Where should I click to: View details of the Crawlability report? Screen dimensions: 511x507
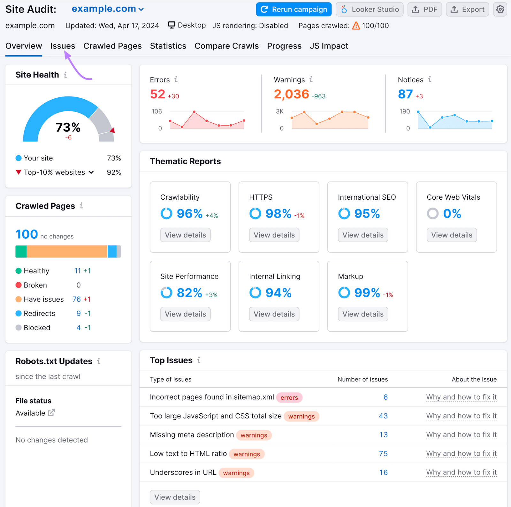185,235
